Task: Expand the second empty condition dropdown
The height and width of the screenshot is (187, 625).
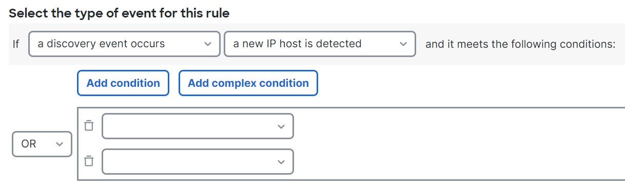Action: (198, 161)
